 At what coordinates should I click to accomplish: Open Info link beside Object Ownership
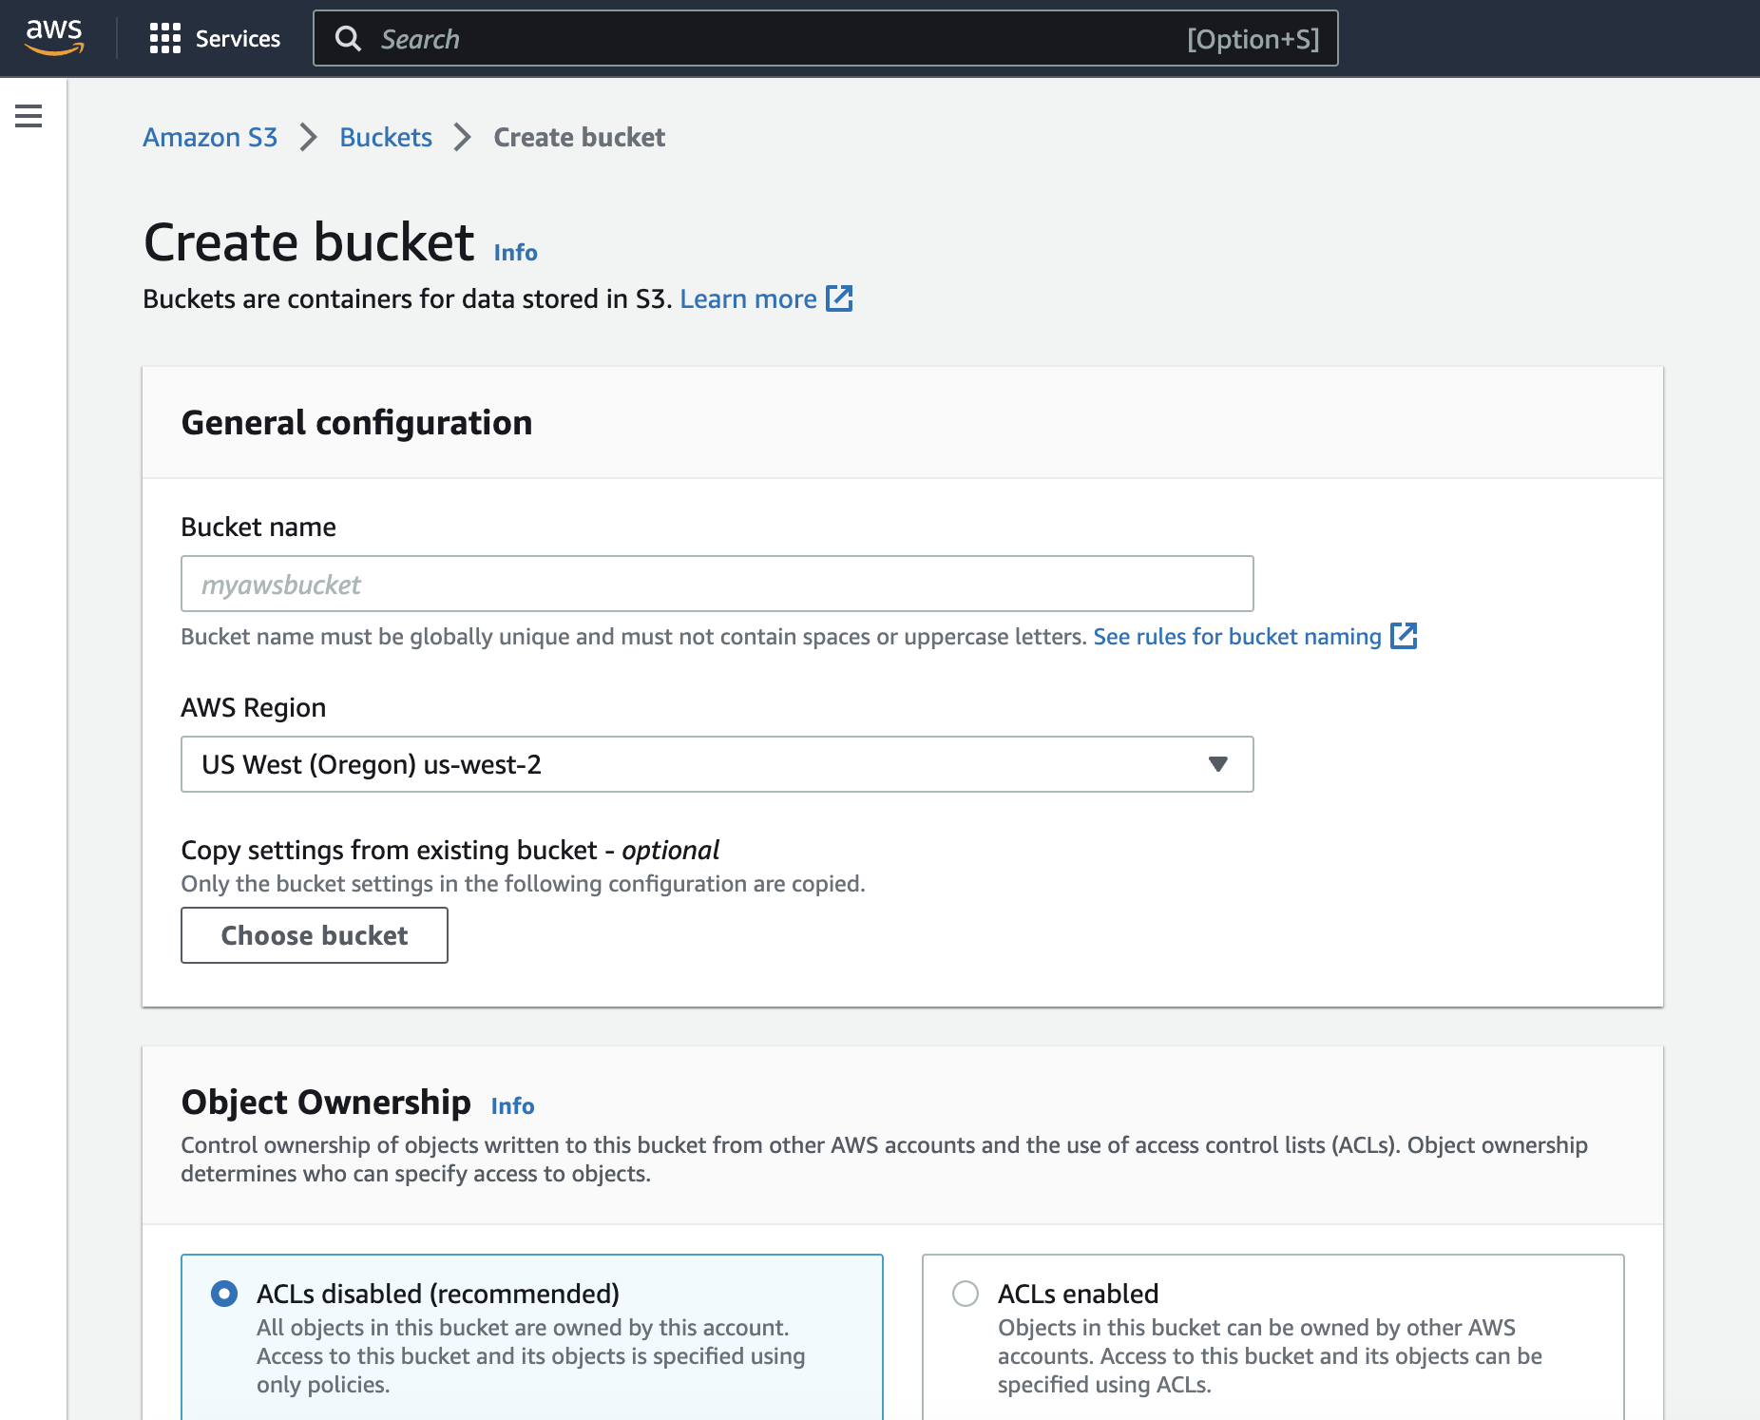coord(512,1106)
